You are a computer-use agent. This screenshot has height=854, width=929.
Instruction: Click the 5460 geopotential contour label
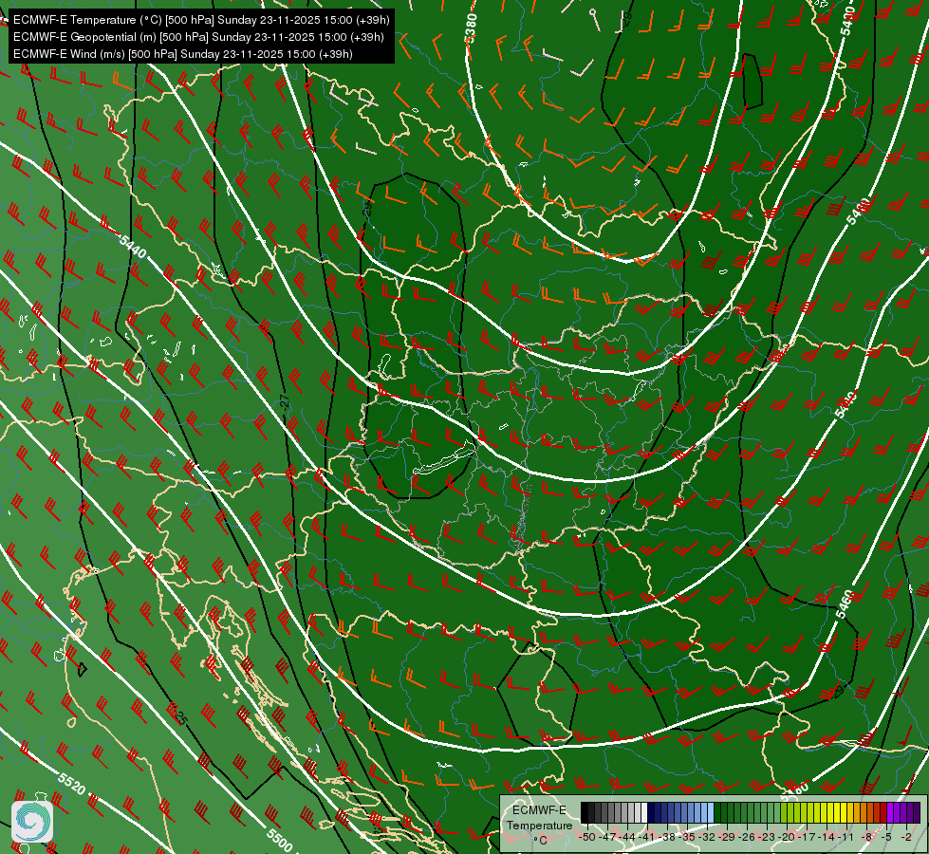point(845,603)
